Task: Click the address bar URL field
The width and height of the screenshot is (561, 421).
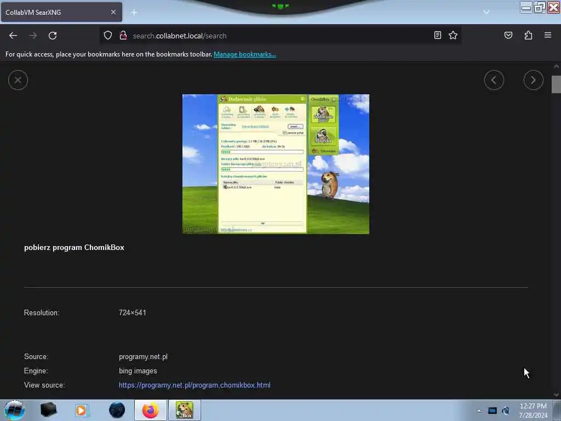Action: (x=281, y=36)
